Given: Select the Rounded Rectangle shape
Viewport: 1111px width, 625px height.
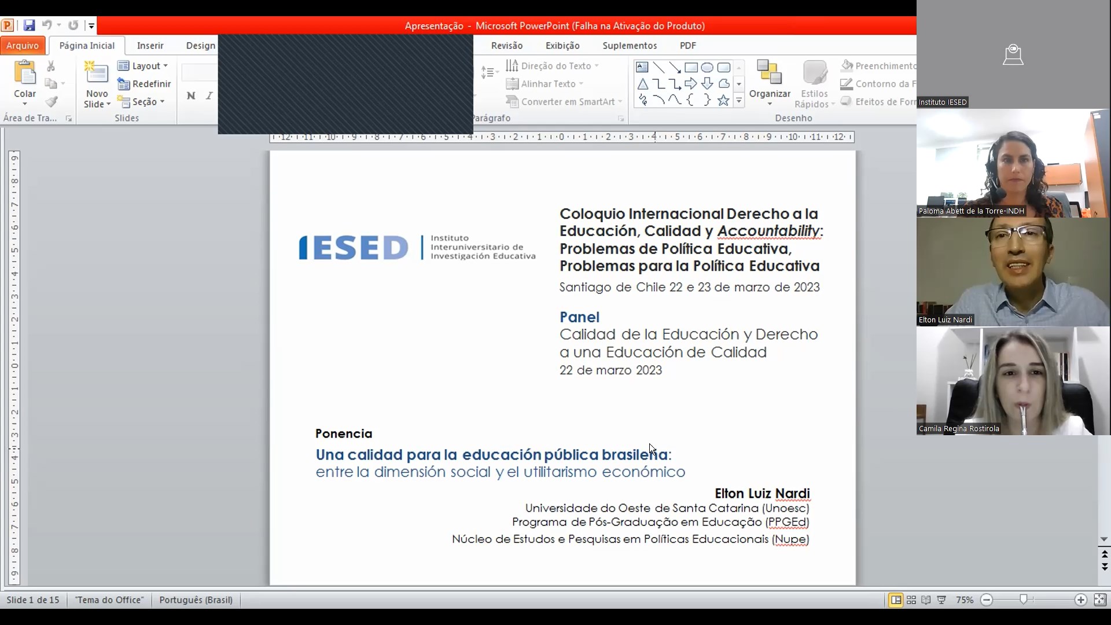Looking at the screenshot, I should (x=723, y=67).
